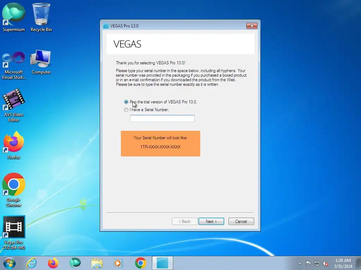Select the Google Chrome desktop shortcut

pyautogui.click(x=14, y=190)
